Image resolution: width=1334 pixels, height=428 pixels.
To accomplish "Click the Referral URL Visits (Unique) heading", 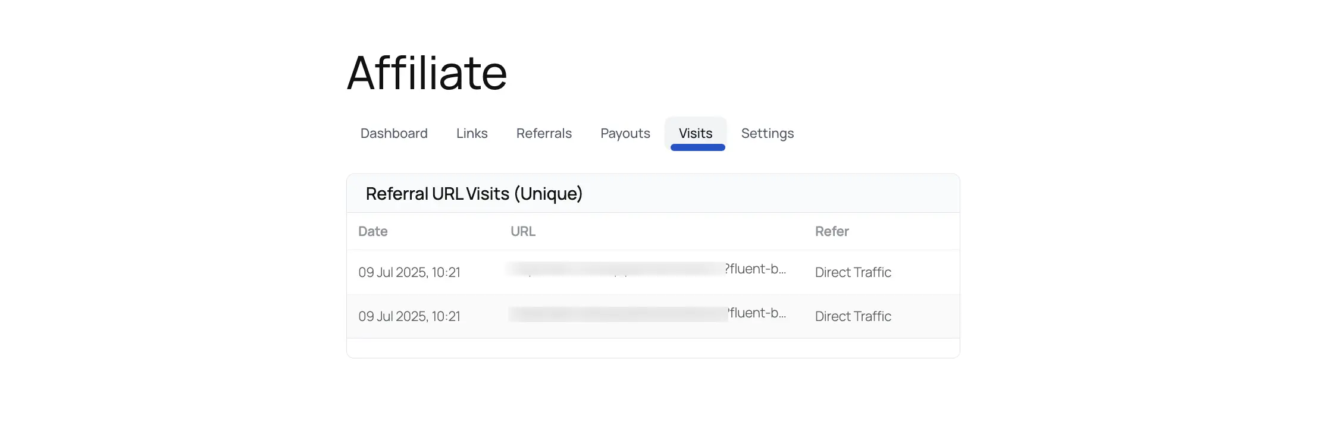I will click(x=474, y=193).
